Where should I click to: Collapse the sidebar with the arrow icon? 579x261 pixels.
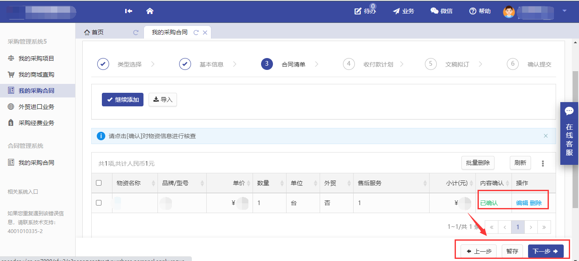pyautogui.click(x=129, y=11)
